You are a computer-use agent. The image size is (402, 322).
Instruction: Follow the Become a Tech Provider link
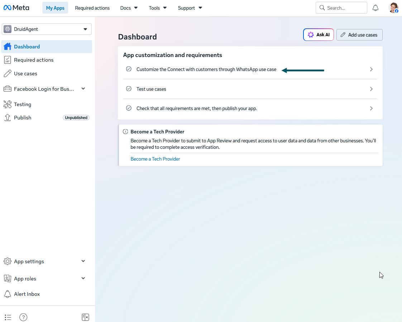(x=155, y=159)
